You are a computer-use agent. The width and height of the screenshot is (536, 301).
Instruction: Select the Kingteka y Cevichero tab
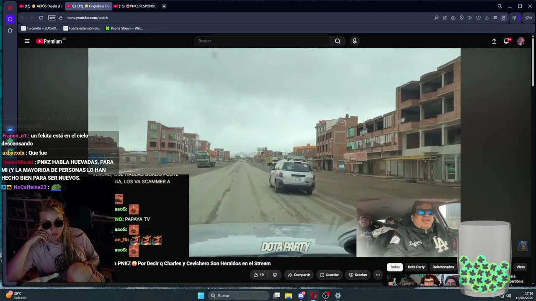[88, 6]
